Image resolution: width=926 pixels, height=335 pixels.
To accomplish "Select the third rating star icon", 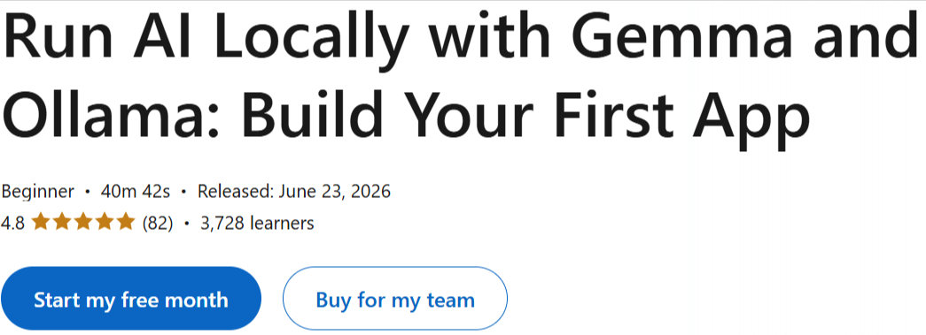I will click(83, 223).
